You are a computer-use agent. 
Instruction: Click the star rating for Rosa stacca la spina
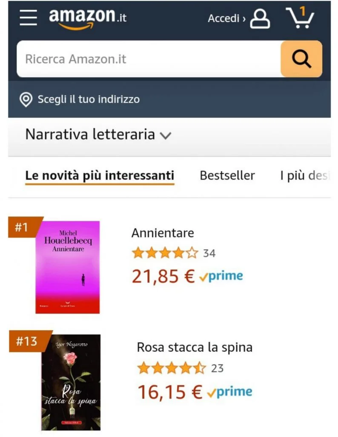(172, 368)
